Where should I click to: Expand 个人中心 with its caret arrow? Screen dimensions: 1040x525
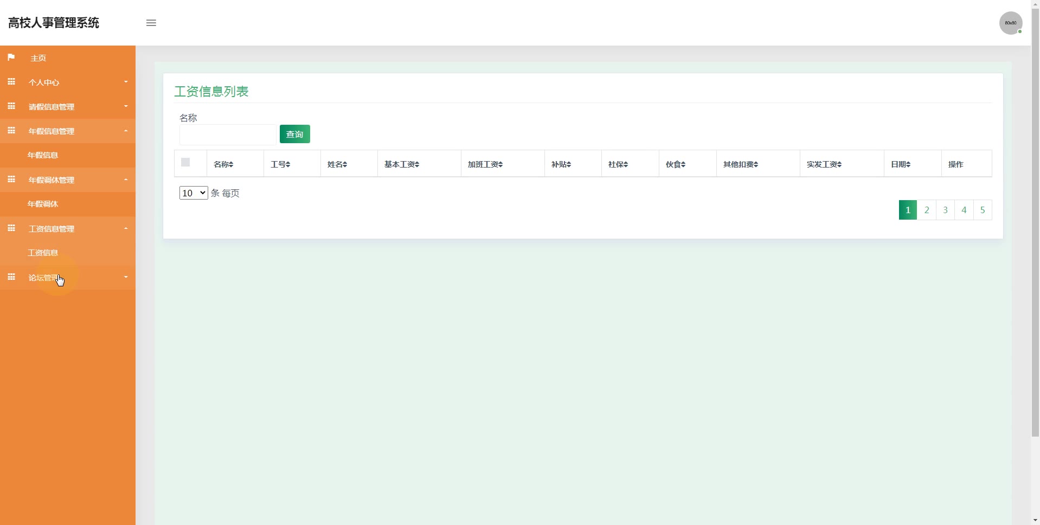(x=126, y=82)
